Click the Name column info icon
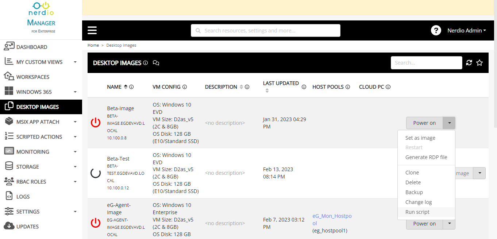This screenshot has width=497, height=239. (131, 87)
